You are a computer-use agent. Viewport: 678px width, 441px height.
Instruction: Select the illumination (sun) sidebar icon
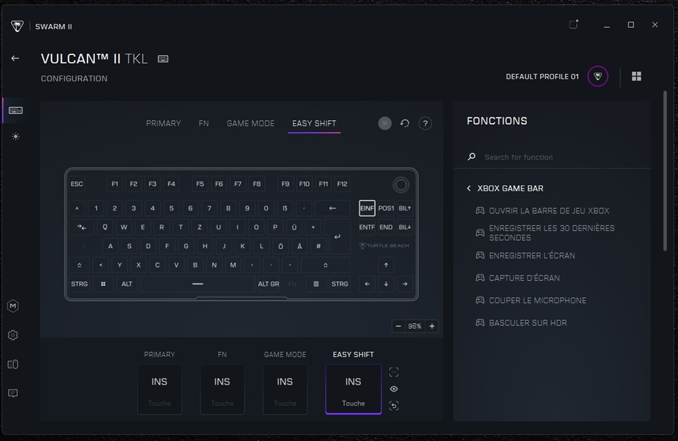pyautogui.click(x=14, y=136)
